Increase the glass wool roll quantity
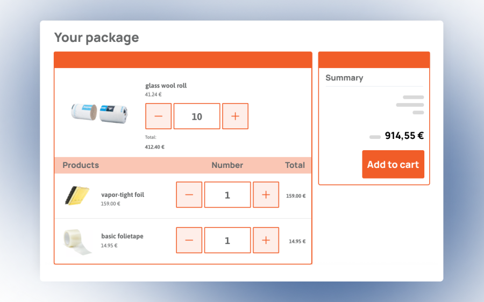Viewport: 484px width, 302px height. pyautogui.click(x=235, y=116)
